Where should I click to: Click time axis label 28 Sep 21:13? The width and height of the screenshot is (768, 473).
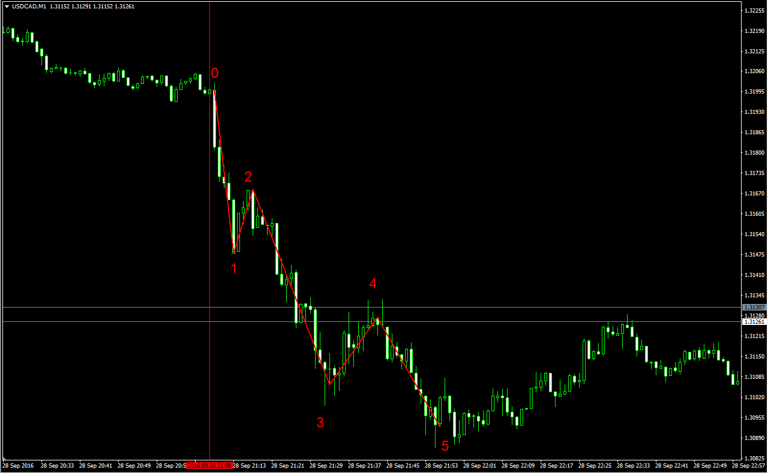(250, 465)
